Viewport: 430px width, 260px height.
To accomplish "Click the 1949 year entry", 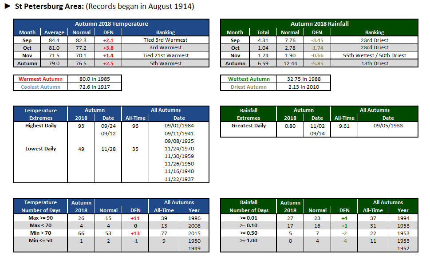I will pyautogui.click(x=194, y=248).
